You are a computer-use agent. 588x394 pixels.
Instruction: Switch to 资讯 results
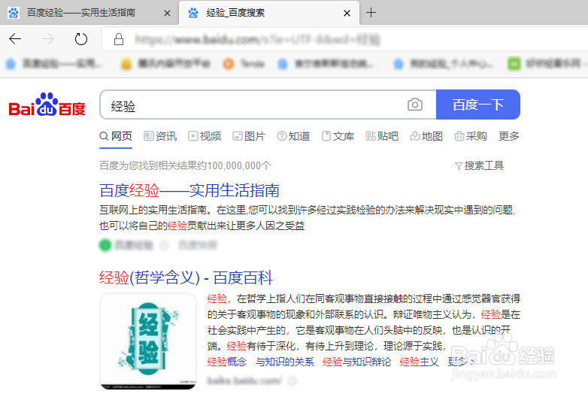[x=160, y=136]
